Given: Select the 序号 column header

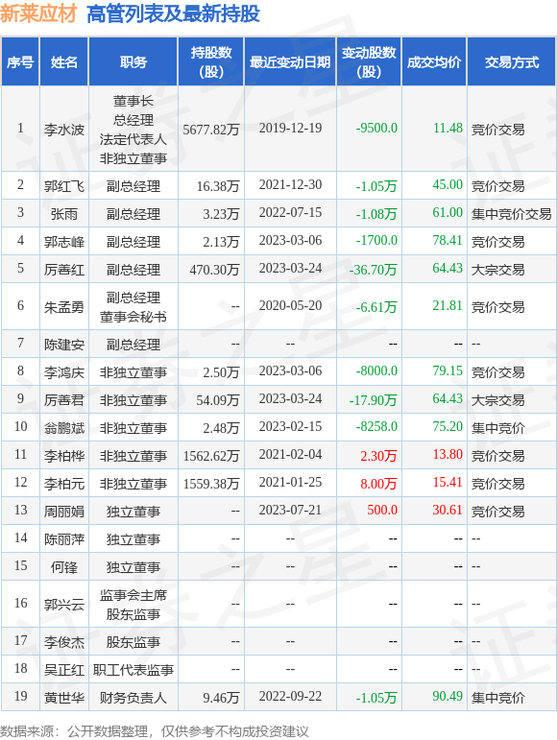Looking at the screenshot, I should coord(20,61).
